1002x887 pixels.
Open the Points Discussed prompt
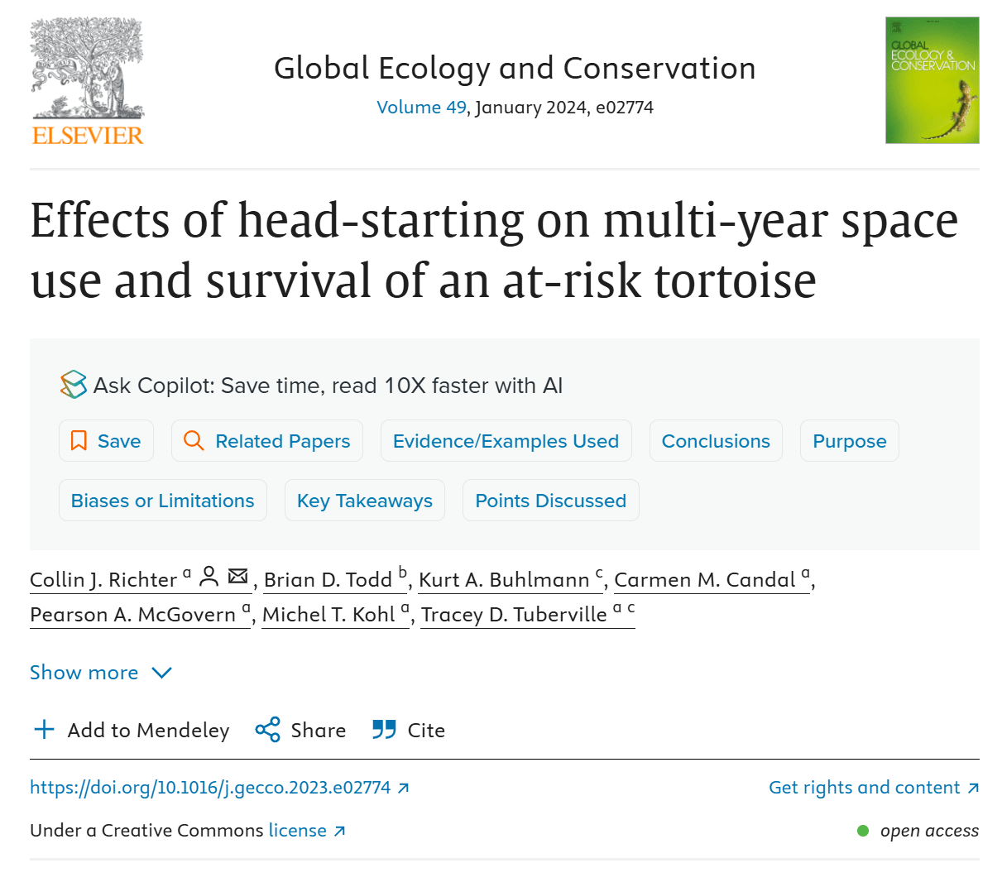[x=550, y=501]
